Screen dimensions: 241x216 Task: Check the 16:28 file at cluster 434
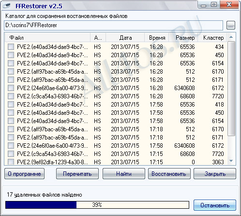pos(11,47)
